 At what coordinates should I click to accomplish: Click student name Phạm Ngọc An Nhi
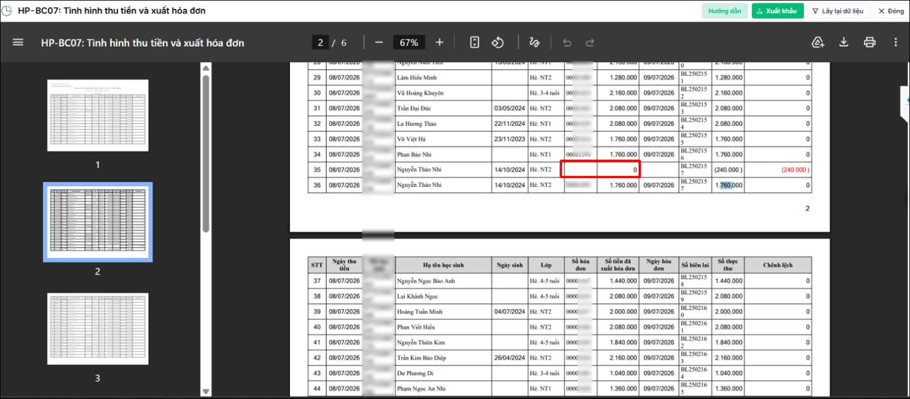click(421, 388)
